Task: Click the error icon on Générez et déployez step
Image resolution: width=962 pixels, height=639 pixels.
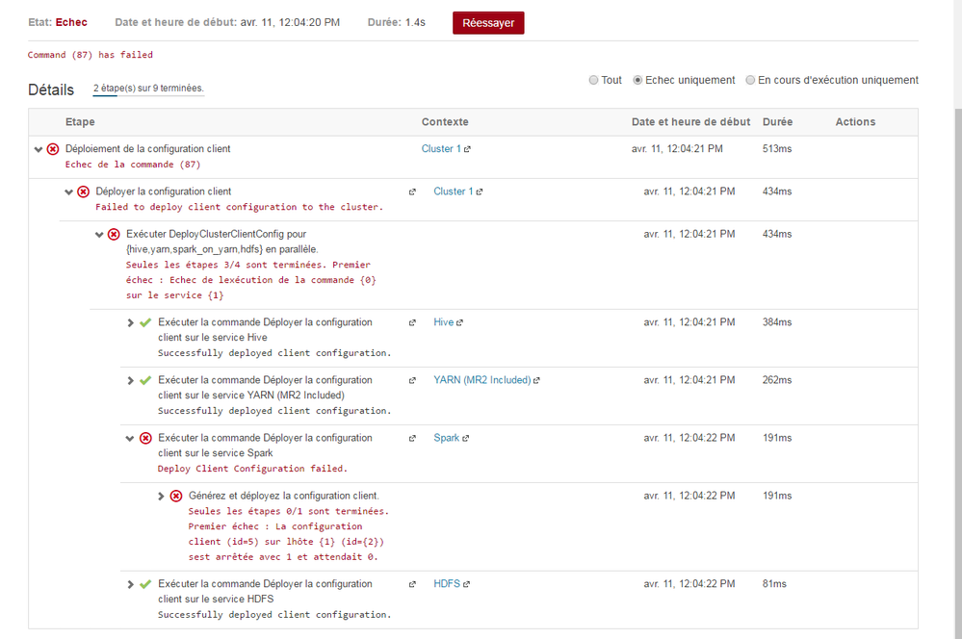Action: pos(176,496)
